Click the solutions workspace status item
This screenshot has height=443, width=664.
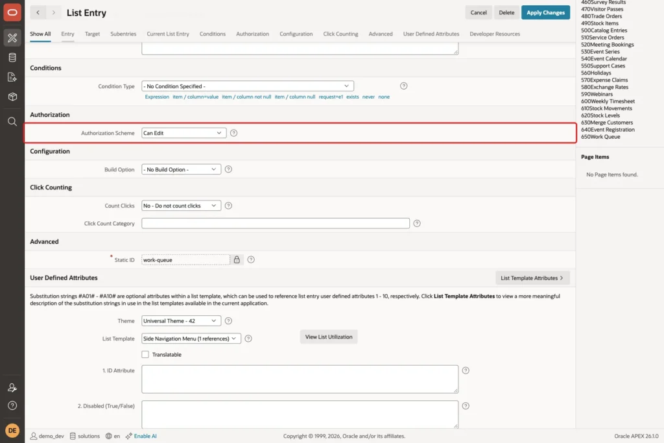click(x=85, y=436)
